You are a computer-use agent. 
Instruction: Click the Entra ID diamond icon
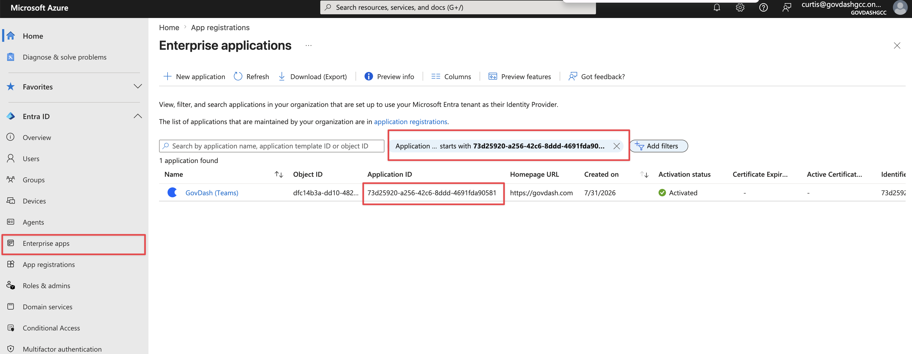(x=11, y=116)
